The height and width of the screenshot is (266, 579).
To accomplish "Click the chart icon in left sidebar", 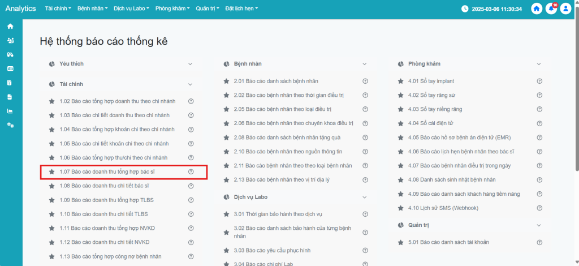I will [10, 111].
